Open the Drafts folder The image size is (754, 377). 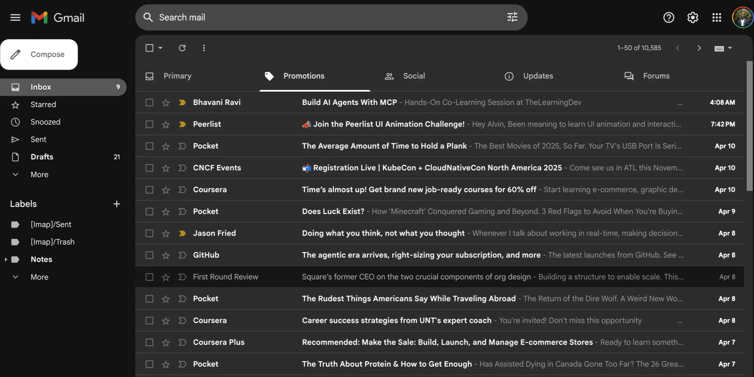point(42,156)
